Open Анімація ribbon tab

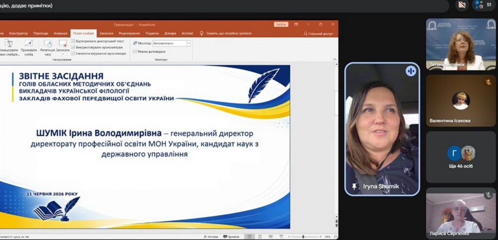coord(60,34)
